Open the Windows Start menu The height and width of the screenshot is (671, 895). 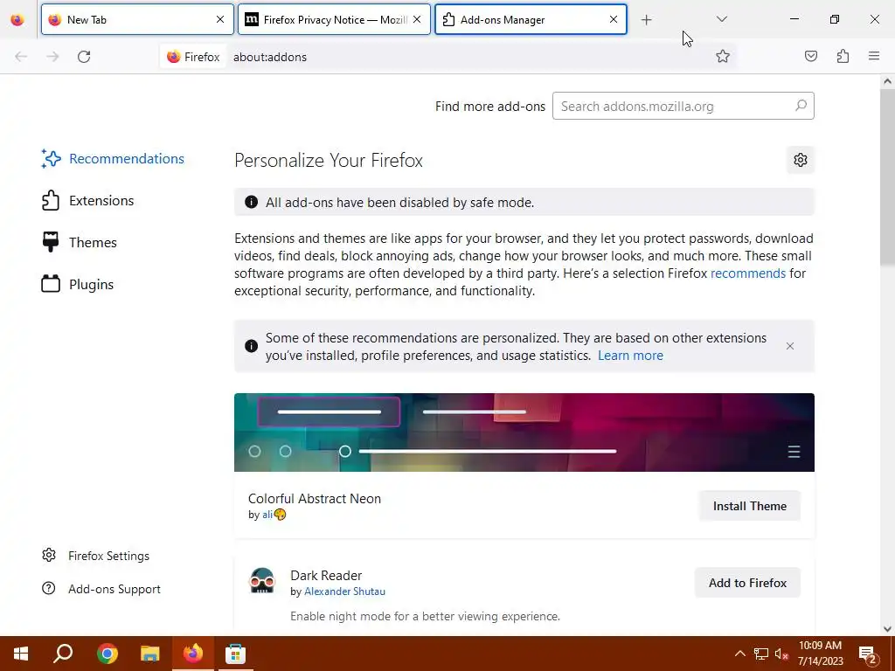(21, 654)
